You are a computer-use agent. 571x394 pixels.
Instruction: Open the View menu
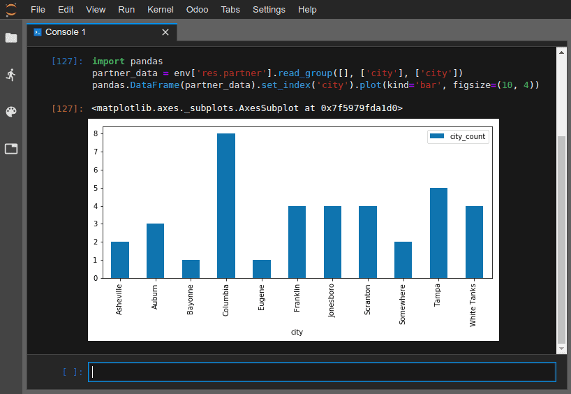pyautogui.click(x=96, y=10)
